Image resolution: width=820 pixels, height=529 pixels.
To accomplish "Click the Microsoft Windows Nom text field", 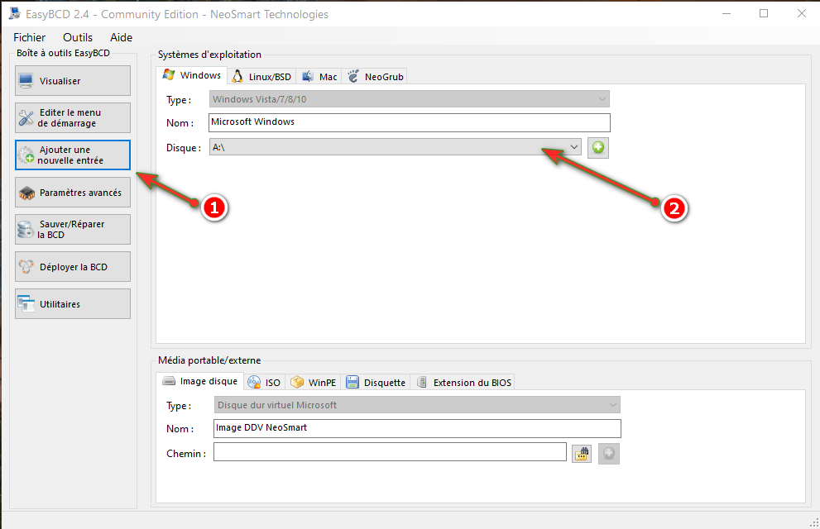I will [x=410, y=122].
